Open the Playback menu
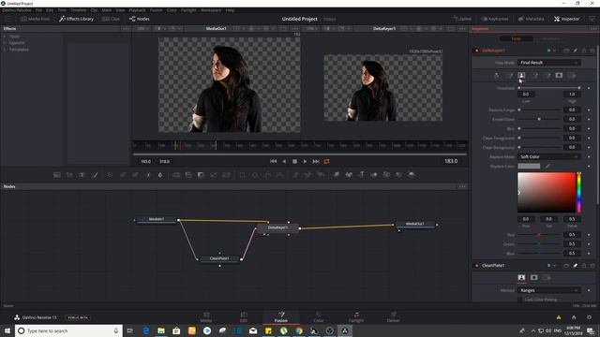 coord(137,10)
